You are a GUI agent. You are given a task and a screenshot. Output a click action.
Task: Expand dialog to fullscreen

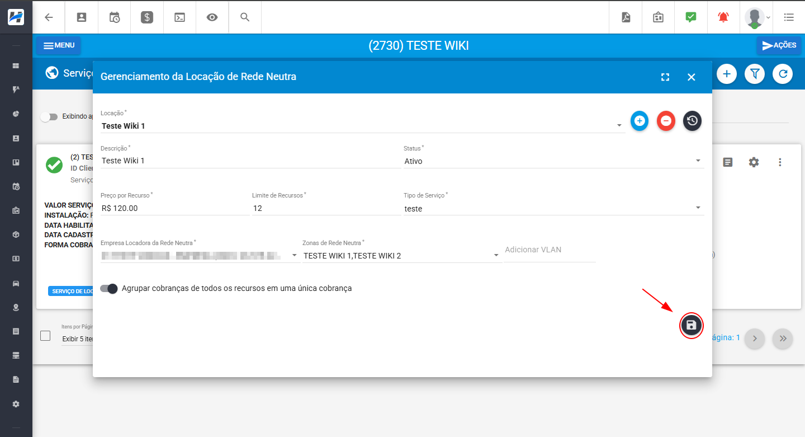(665, 77)
